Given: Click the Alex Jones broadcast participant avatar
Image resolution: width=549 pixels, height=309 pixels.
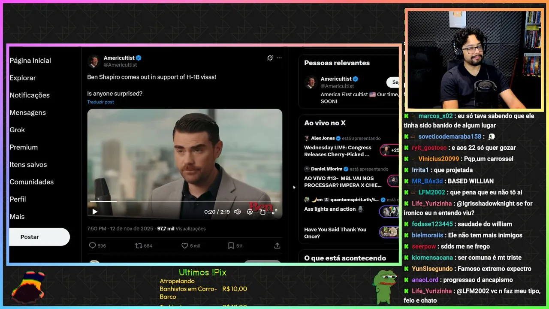Looking at the screenshot, I should [385, 150].
